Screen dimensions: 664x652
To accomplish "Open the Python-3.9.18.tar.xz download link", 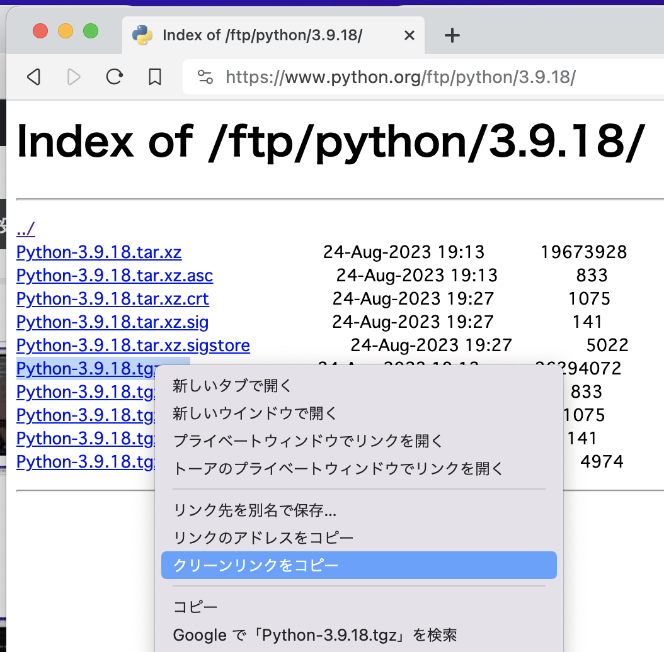I will click(98, 252).
